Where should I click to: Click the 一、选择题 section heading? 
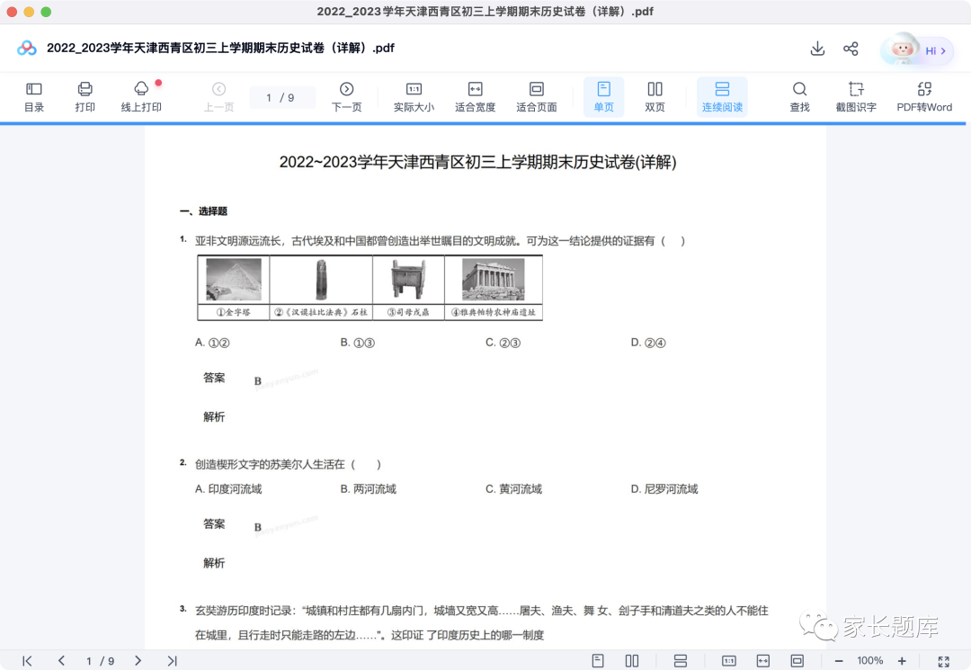(x=204, y=211)
